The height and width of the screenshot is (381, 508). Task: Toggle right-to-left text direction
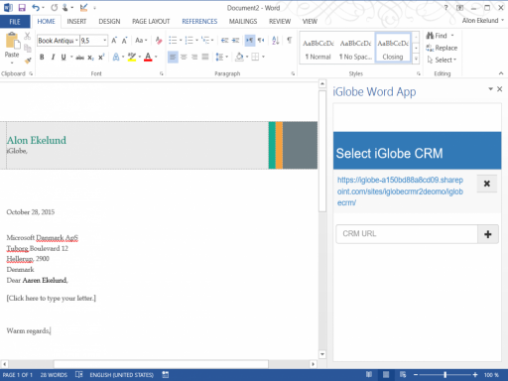coord(261,41)
